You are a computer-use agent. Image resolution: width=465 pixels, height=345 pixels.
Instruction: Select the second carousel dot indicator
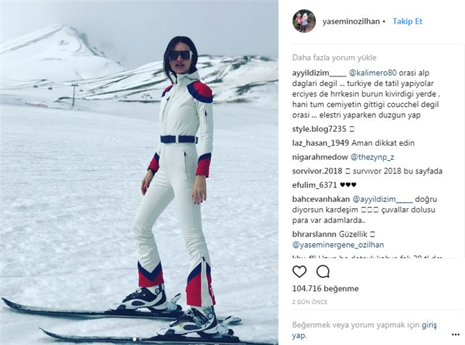click(140, 339)
